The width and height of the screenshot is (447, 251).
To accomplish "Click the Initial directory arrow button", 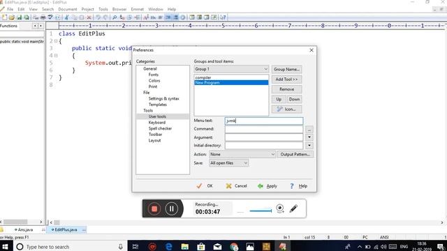I will pos(309,146).
